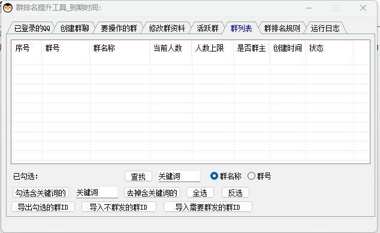Go to the 要操作的群 tab
Viewport: 380px width, 233px height.
click(119, 28)
